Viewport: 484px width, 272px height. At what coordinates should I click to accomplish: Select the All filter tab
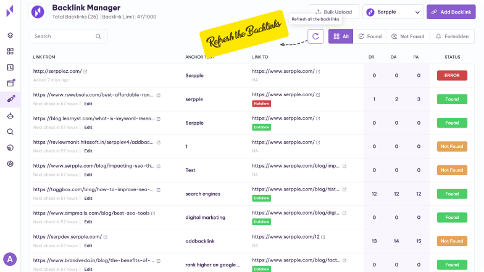coord(341,36)
